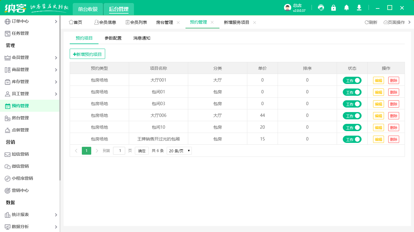
Task: Click the 确定 pagination confirm button
Action: point(142,151)
